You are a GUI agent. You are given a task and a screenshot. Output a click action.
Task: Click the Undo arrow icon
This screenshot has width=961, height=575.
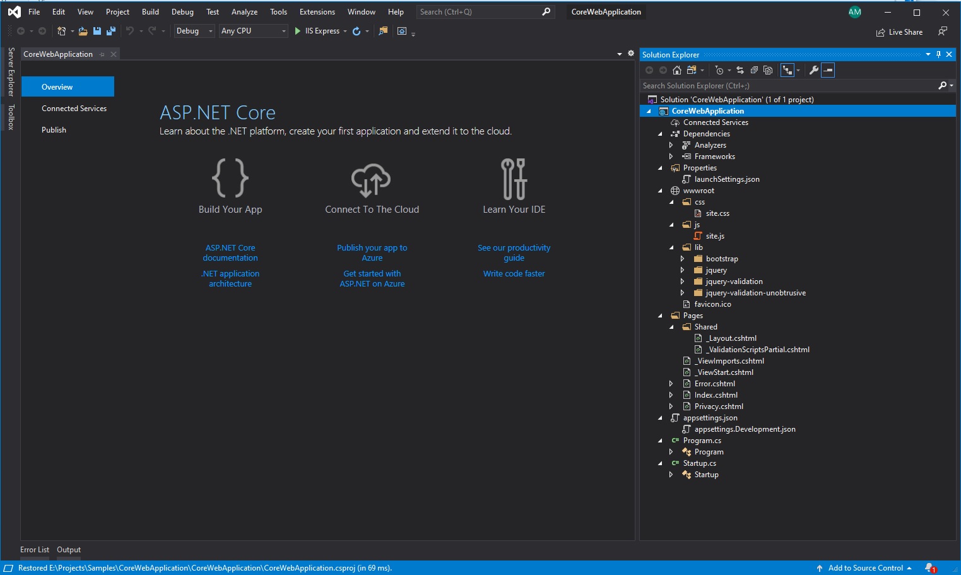tap(130, 31)
